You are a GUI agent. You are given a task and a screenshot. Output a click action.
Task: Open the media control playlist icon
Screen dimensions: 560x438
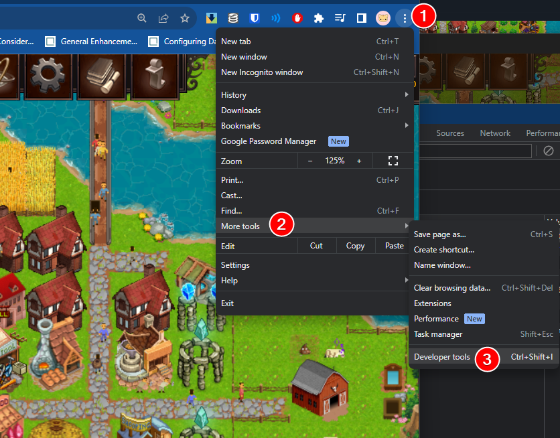[x=340, y=18]
